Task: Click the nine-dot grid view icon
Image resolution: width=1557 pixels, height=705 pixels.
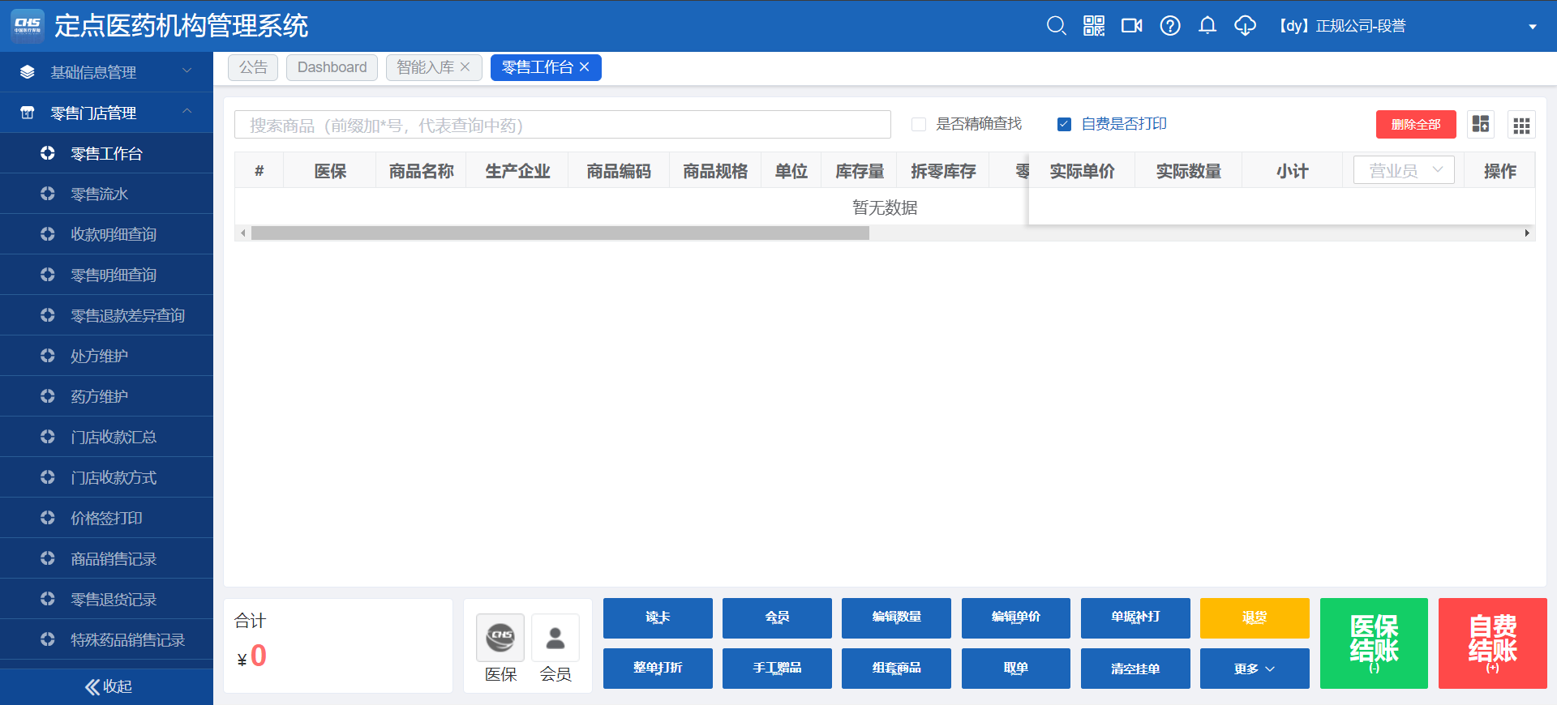Action: [1521, 125]
